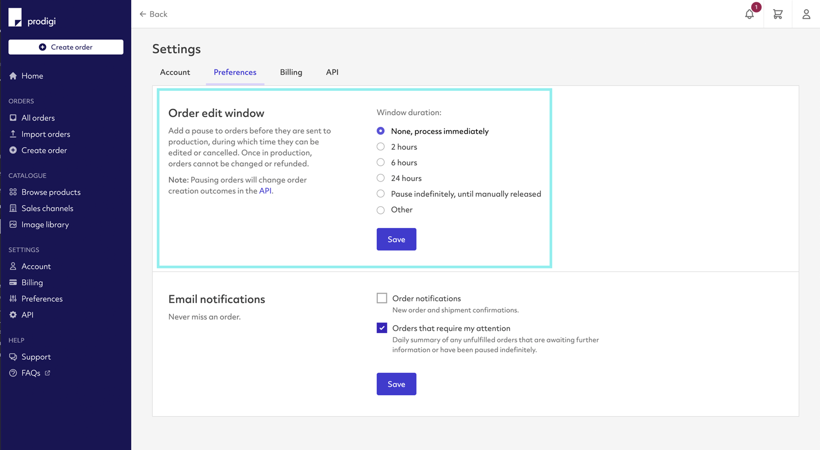Open the notifications bell icon

click(x=749, y=15)
